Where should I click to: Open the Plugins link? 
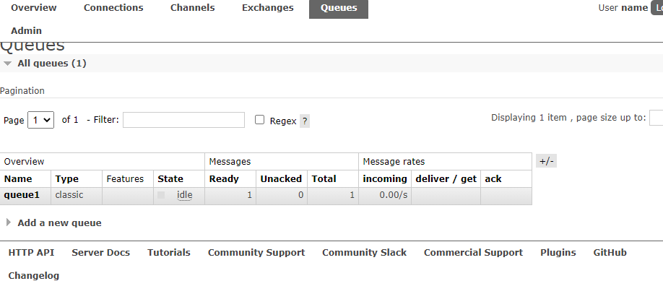point(558,253)
